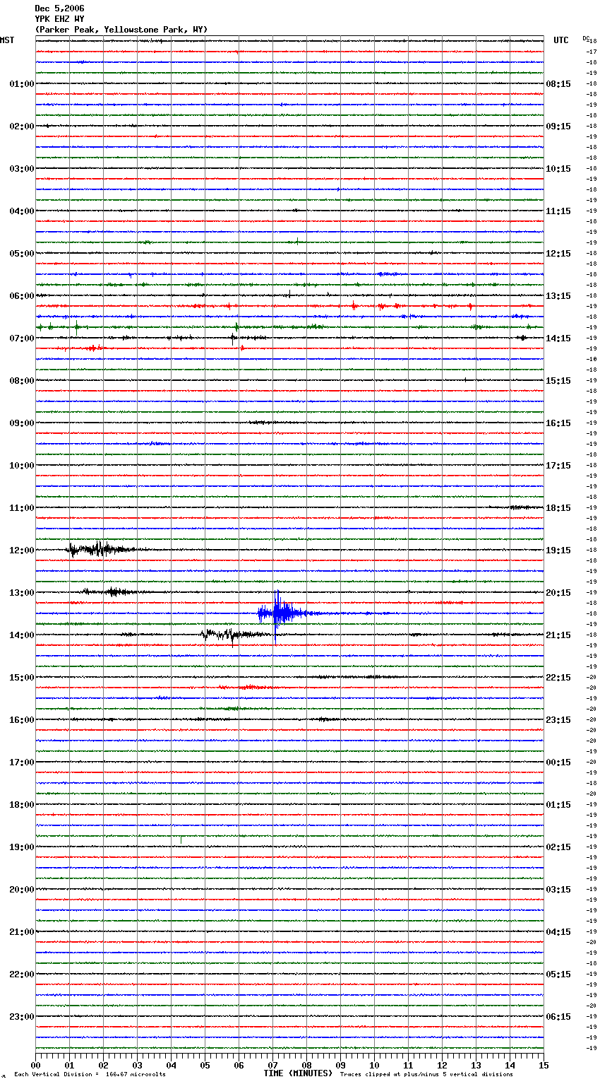
Task: Select the 16:00 MST row label
Action: pyautogui.click(x=22, y=720)
